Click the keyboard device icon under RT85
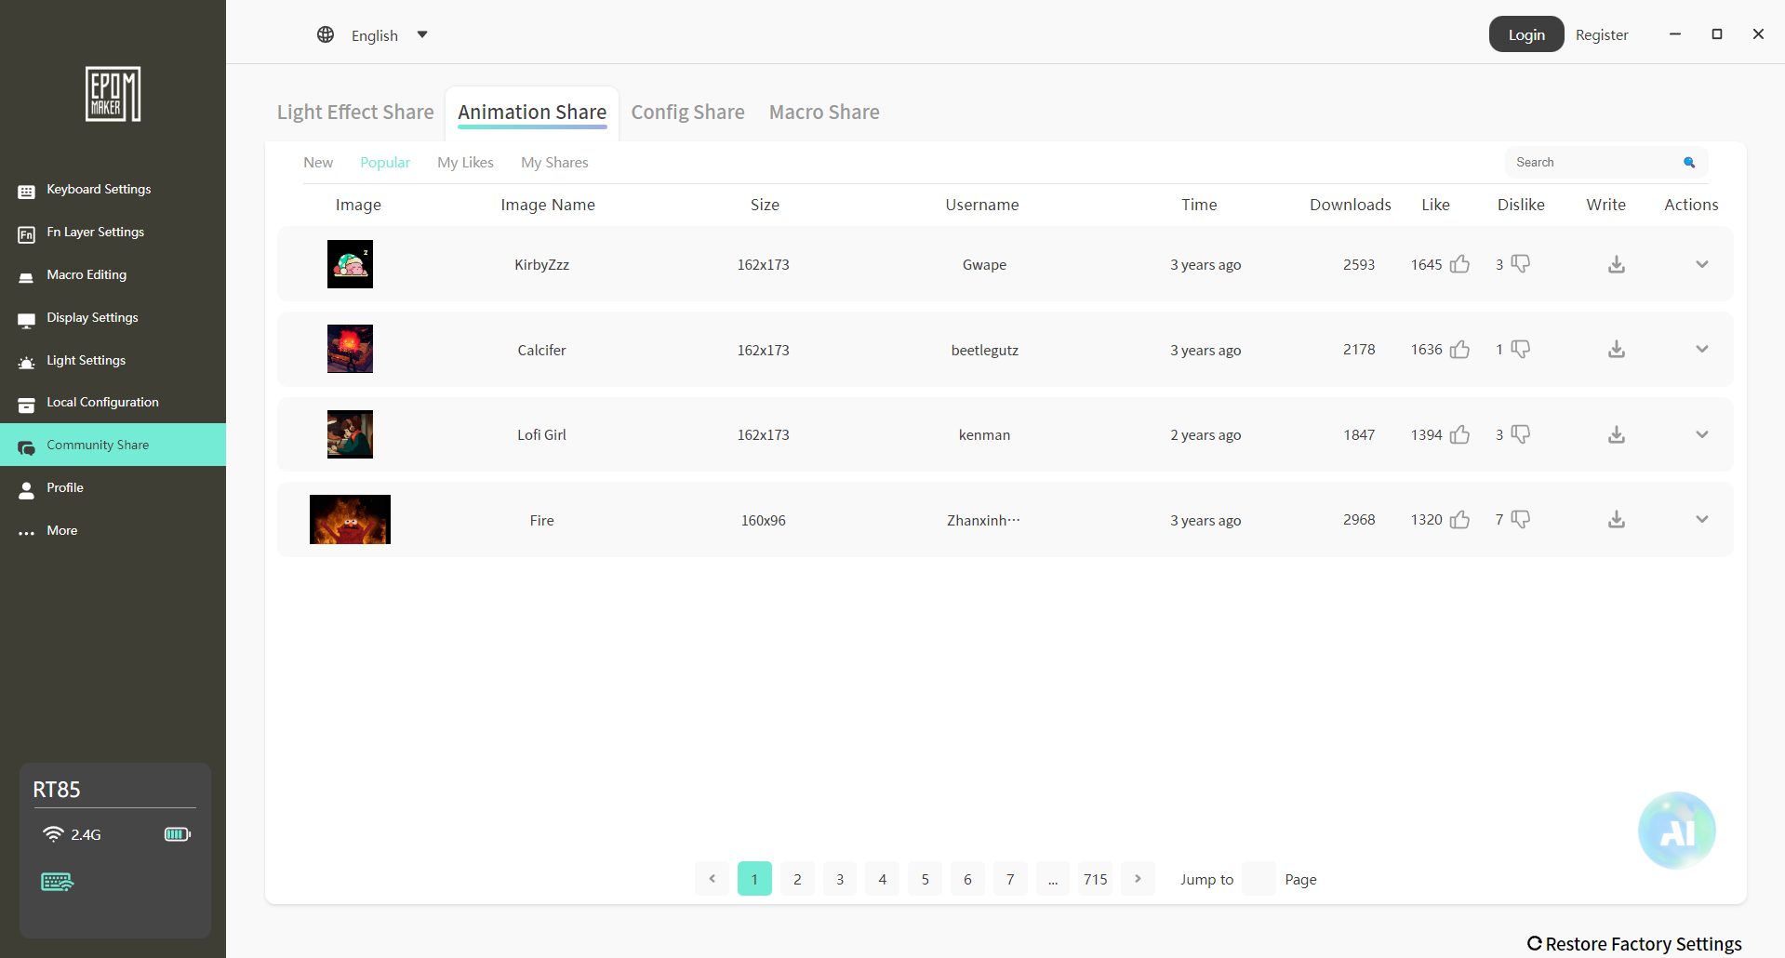The height and width of the screenshot is (958, 1785). (57, 882)
